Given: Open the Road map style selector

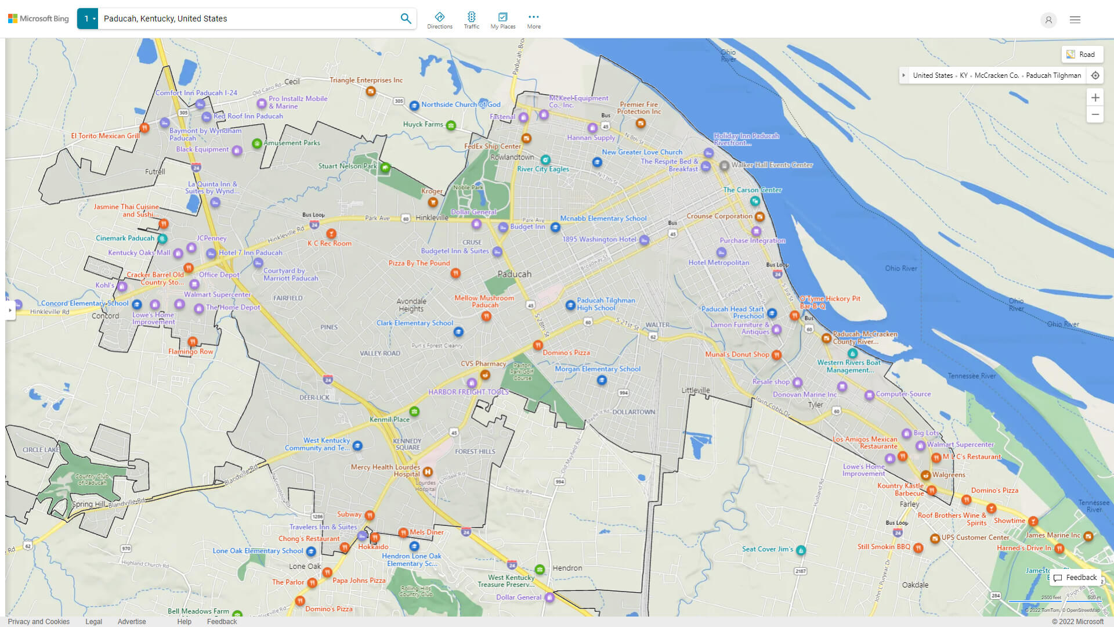Looking at the screenshot, I should click(x=1083, y=54).
